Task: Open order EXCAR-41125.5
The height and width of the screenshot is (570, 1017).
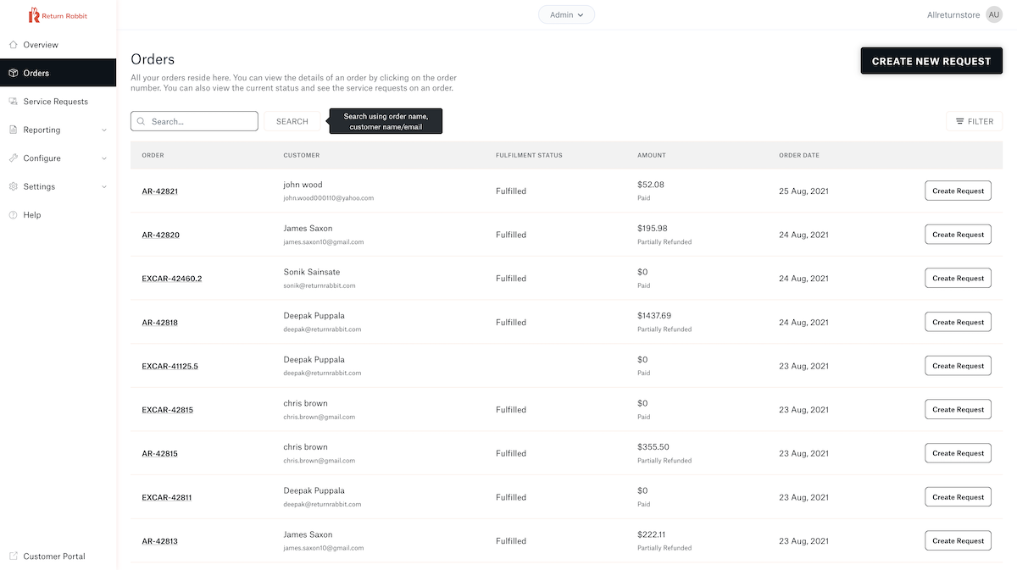Action: 169,367
